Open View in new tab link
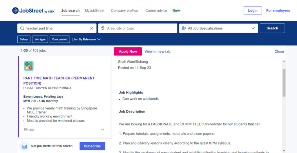297x153 pixels. pos(157,51)
